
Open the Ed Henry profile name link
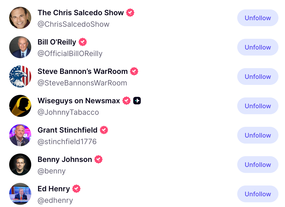pos(54,189)
